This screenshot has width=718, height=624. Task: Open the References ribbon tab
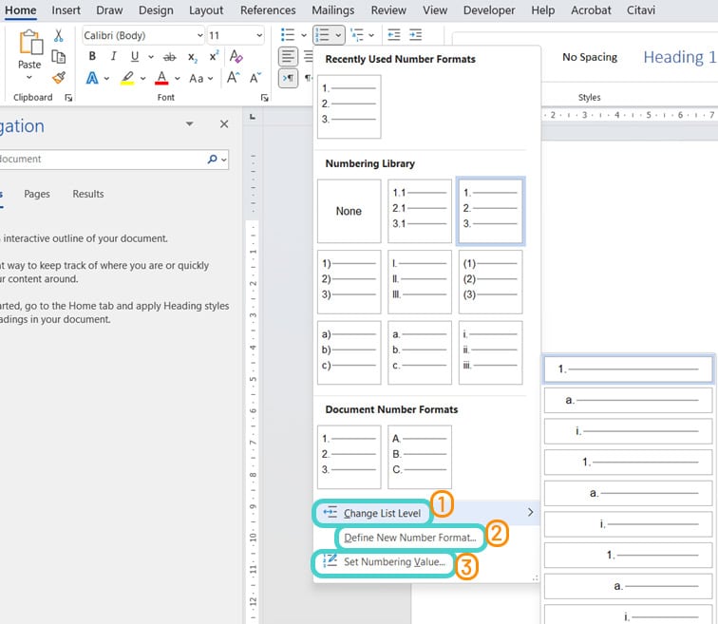(268, 10)
